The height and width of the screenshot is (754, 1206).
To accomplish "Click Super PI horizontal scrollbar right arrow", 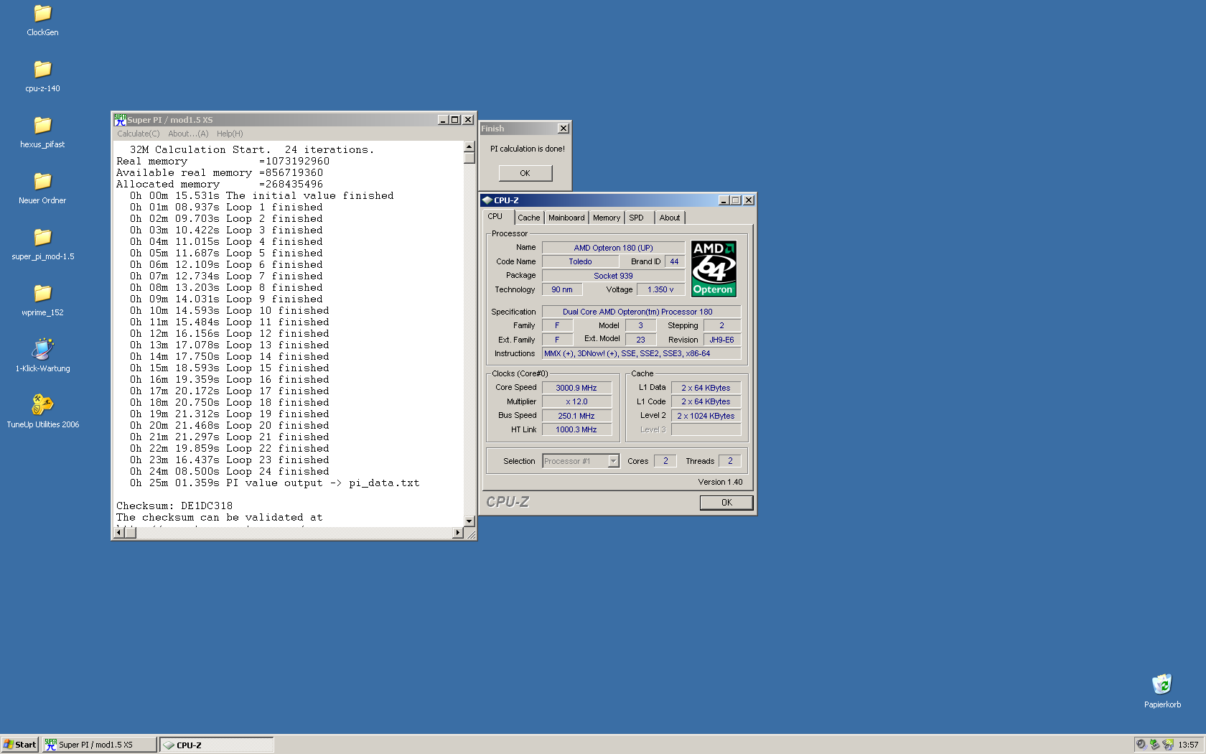I will click(458, 533).
